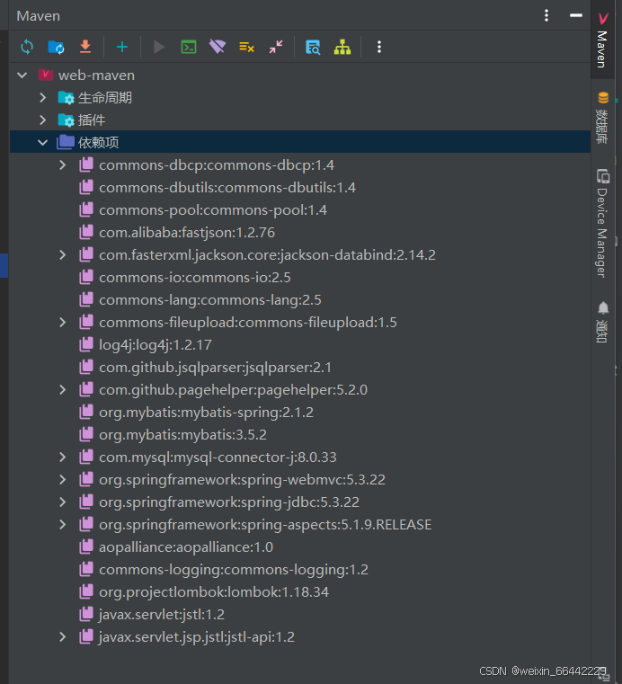Reload all Maven projects
The height and width of the screenshot is (684, 622).
click(27, 47)
